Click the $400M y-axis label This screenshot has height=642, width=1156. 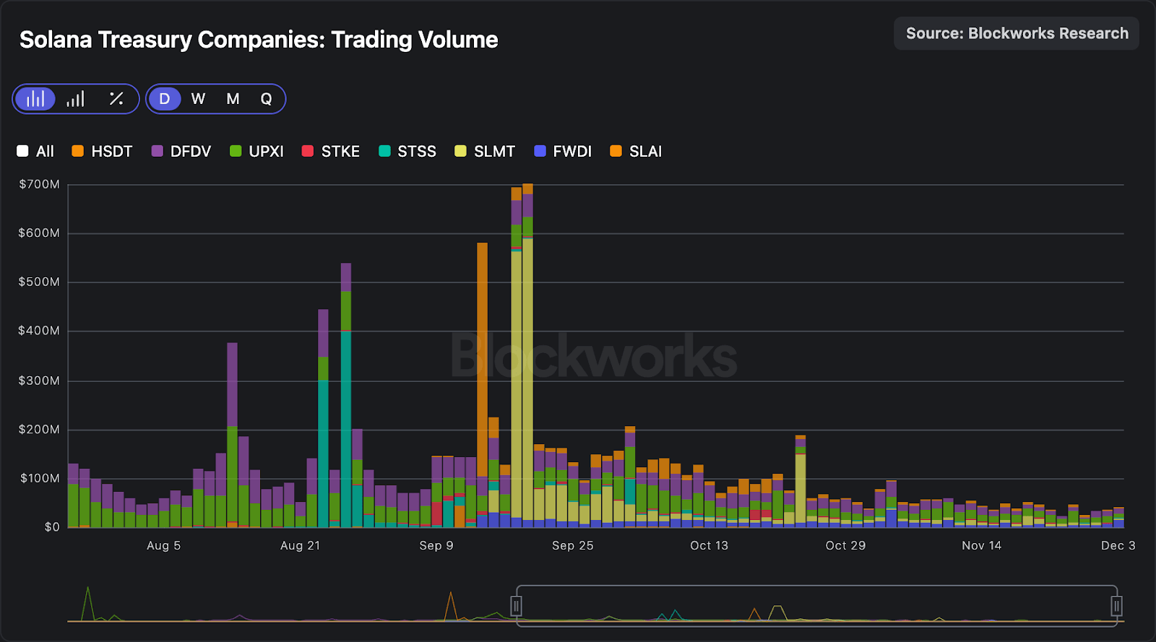(39, 331)
